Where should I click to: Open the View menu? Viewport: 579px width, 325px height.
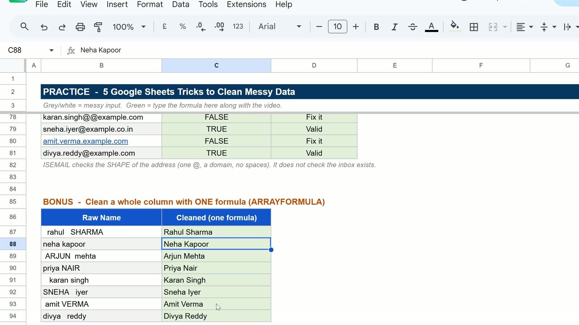click(x=89, y=4)
